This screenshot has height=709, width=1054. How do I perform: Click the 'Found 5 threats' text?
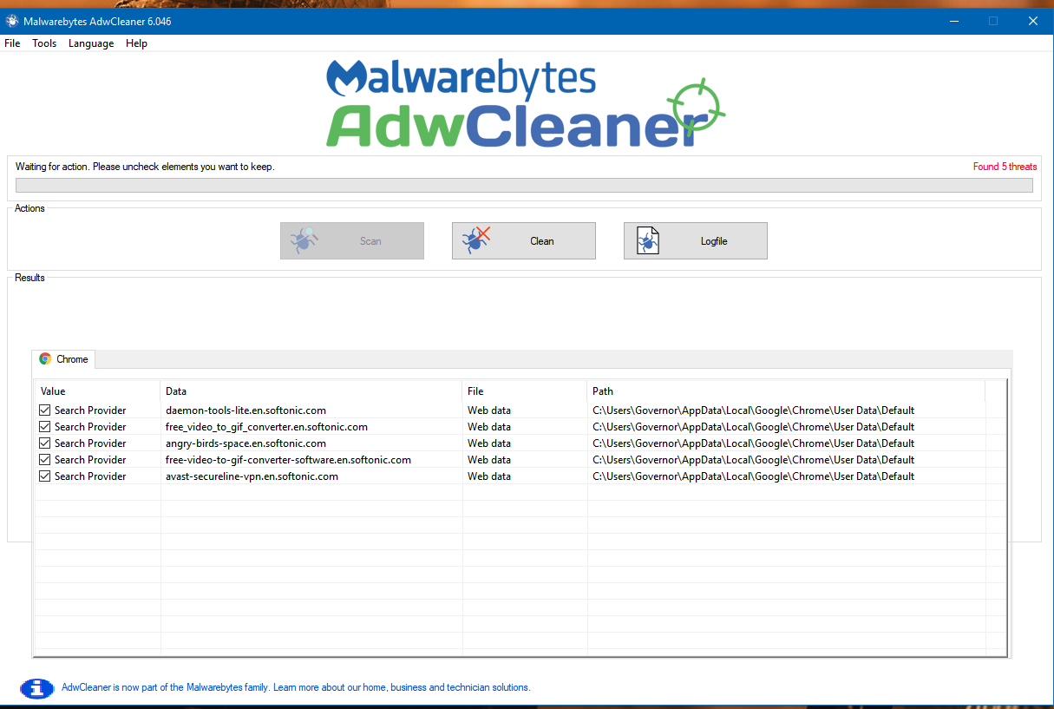(x=1005, y=167)
